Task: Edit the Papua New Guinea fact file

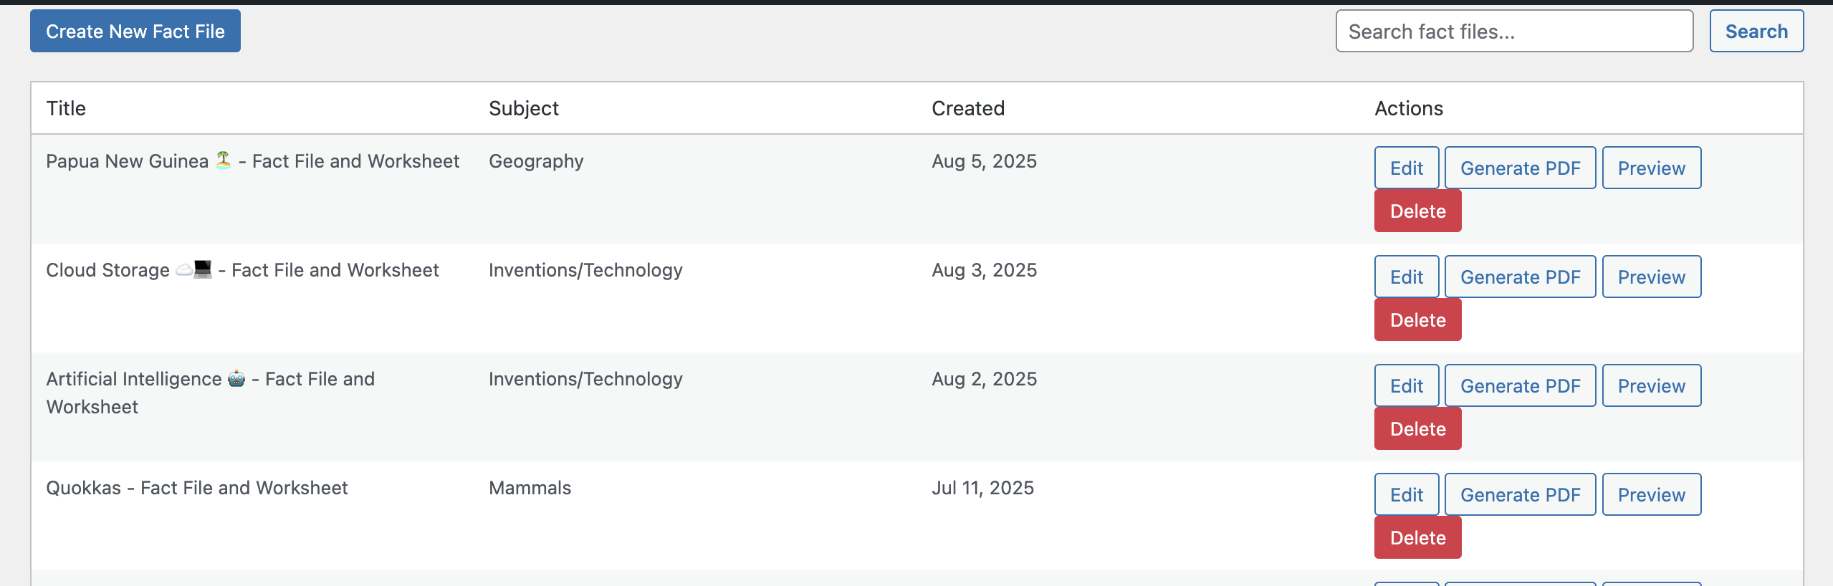Action: click(x=1404, y=168)
